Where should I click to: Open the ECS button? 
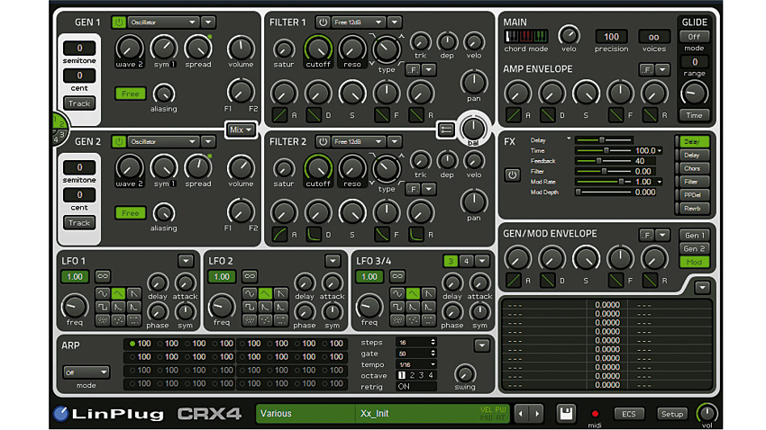coord(628,414)
